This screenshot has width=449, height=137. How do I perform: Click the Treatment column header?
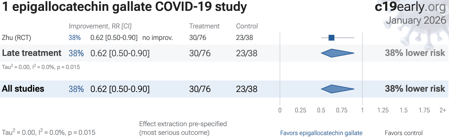click(x=204, y=26)
